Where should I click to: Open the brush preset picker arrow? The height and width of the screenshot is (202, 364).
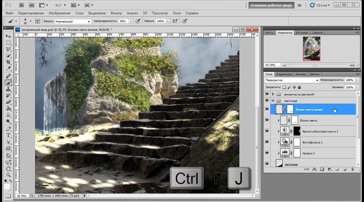point(31,21)
